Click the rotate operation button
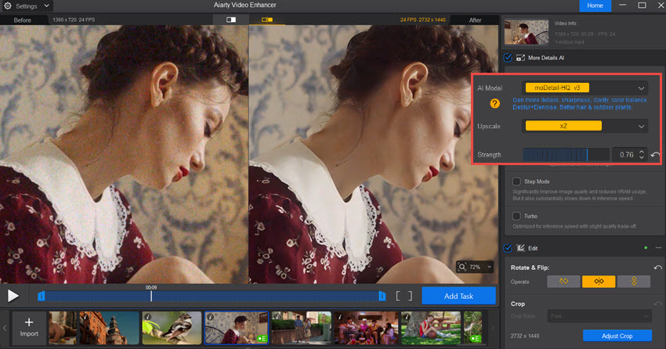Viewport: 666px width, 349px height. 563,281
